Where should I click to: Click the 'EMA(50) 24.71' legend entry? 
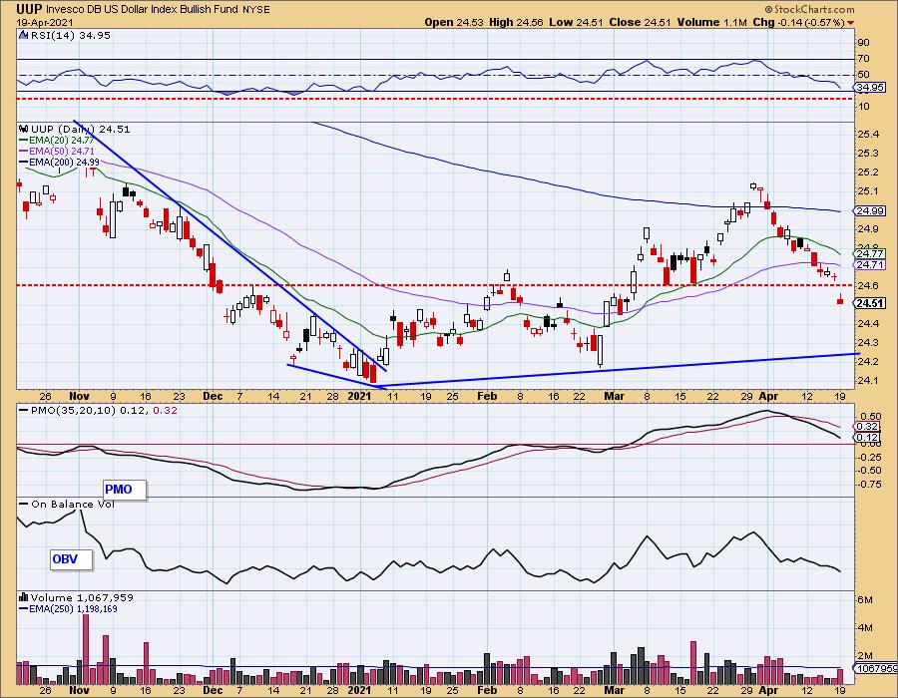56,151
